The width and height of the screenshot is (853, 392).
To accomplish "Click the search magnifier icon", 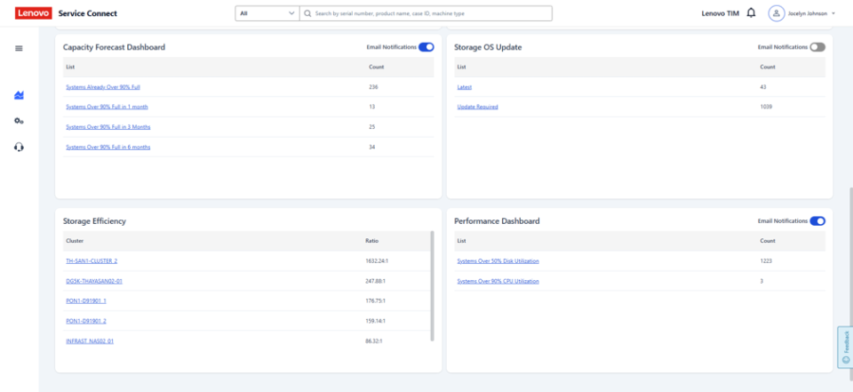I will (x=307, y=13).
